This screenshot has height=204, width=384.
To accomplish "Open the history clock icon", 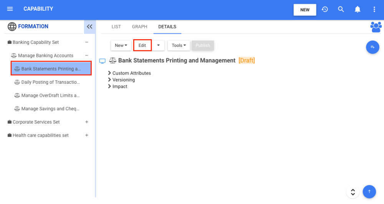I will [x=325, y=9].
